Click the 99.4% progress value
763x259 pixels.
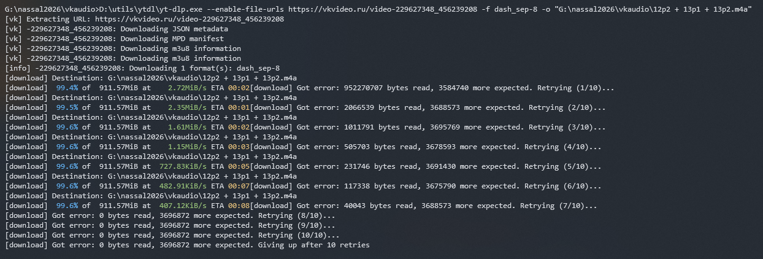67,88
